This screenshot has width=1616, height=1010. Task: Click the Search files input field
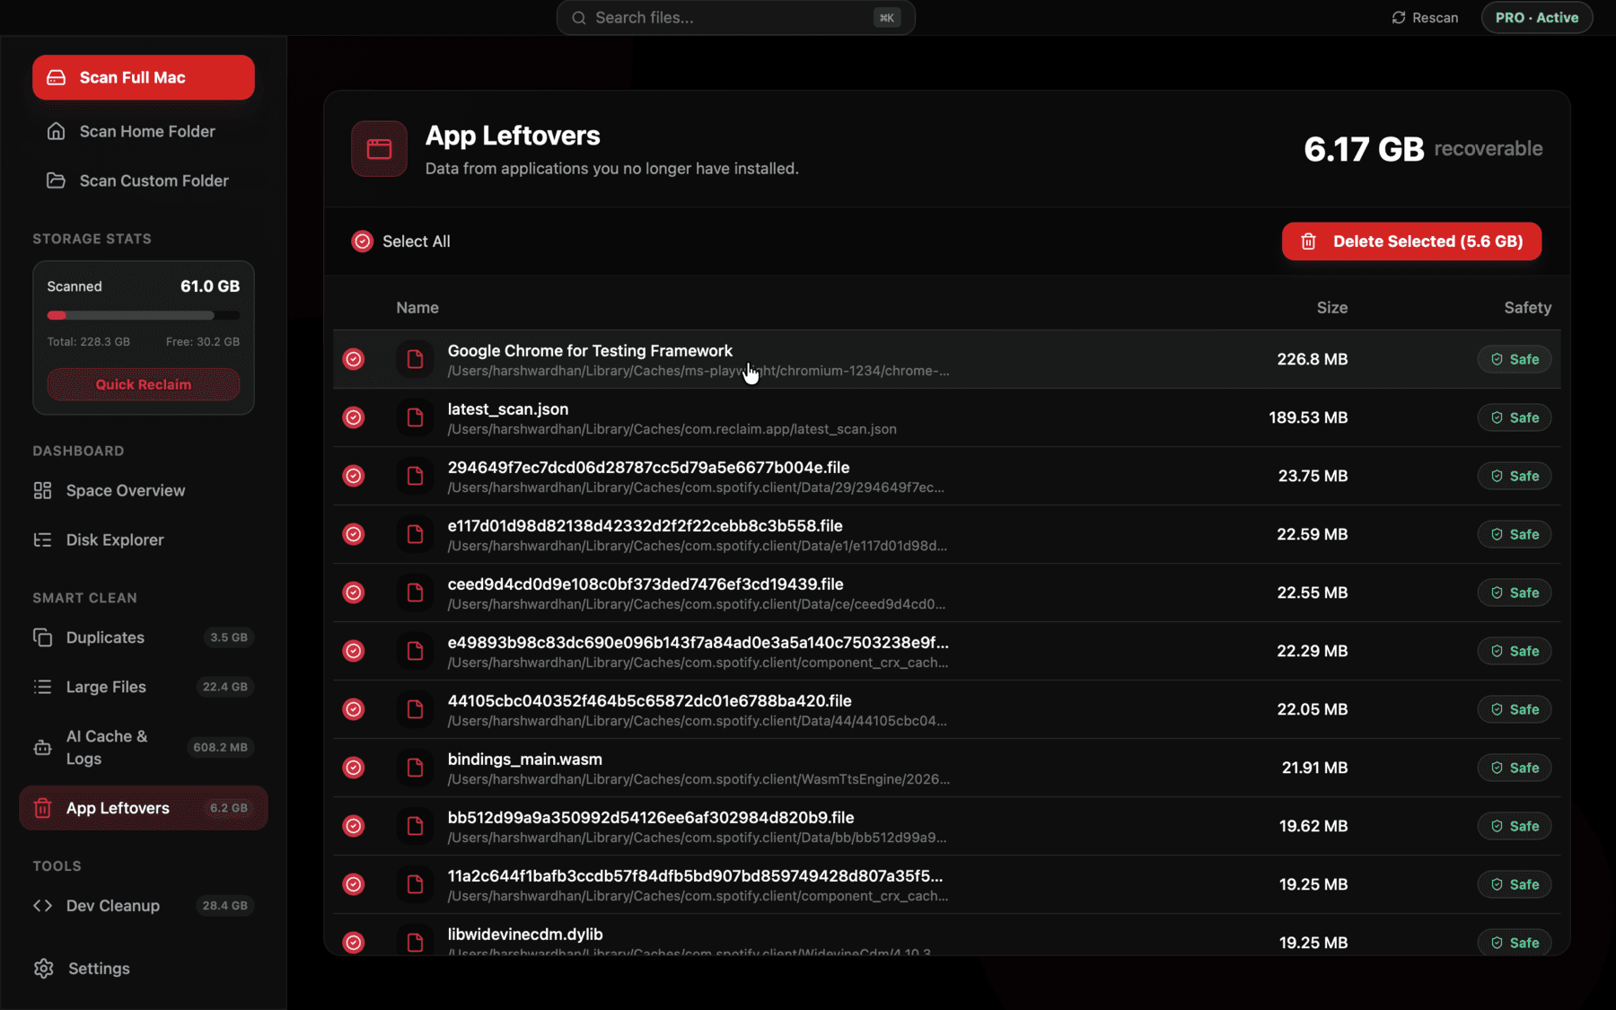(x=736, y=18)
